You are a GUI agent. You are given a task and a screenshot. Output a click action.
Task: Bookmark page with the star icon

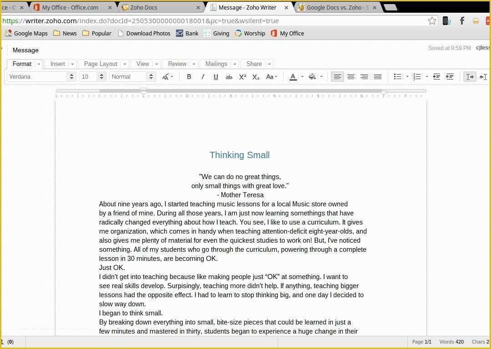pos(432,21)
